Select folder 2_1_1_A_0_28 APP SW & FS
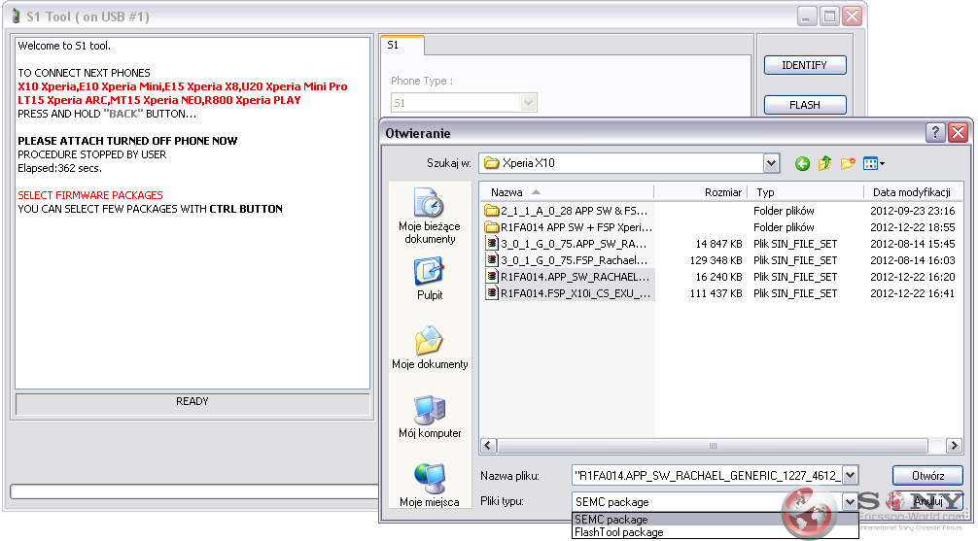978x541 pixels. 567,211
